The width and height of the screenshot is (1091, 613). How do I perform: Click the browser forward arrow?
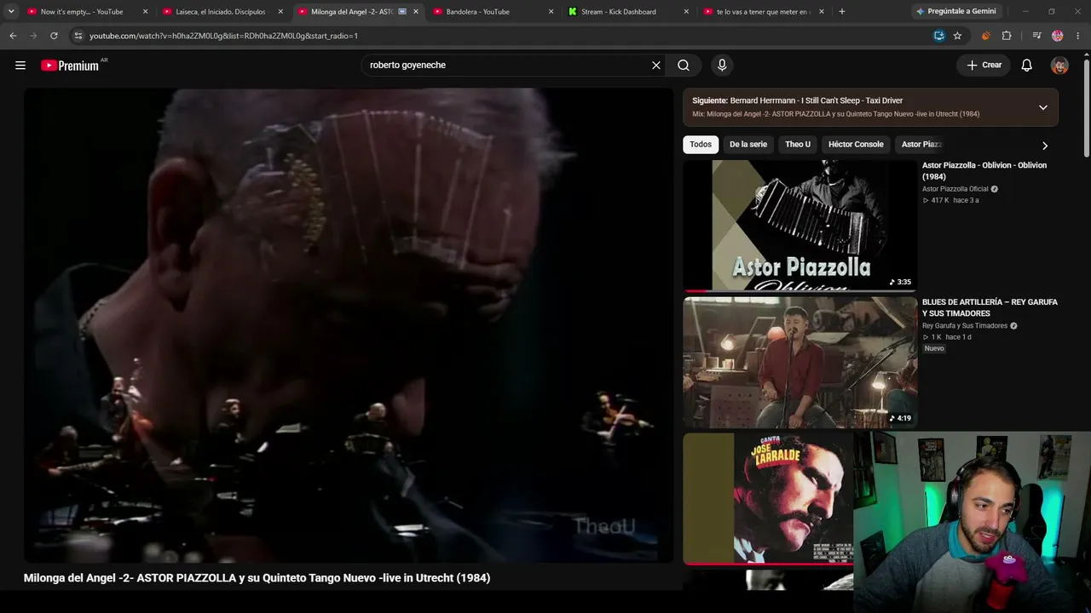pos(33,36)
